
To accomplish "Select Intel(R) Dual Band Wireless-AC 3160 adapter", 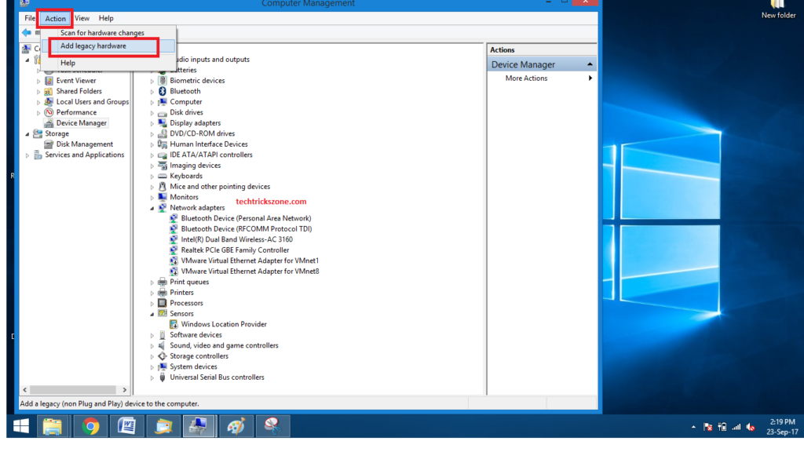I will (236, 239).
